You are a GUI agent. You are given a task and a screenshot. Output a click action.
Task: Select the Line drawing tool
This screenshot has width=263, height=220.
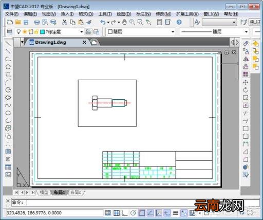[8, 44]
